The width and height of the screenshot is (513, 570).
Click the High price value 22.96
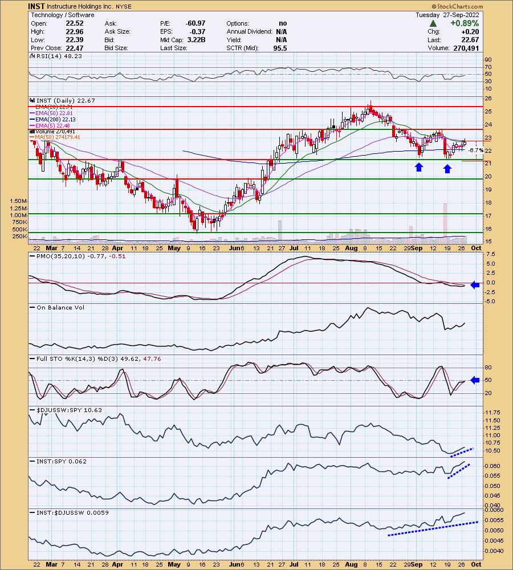pos(75,31)
